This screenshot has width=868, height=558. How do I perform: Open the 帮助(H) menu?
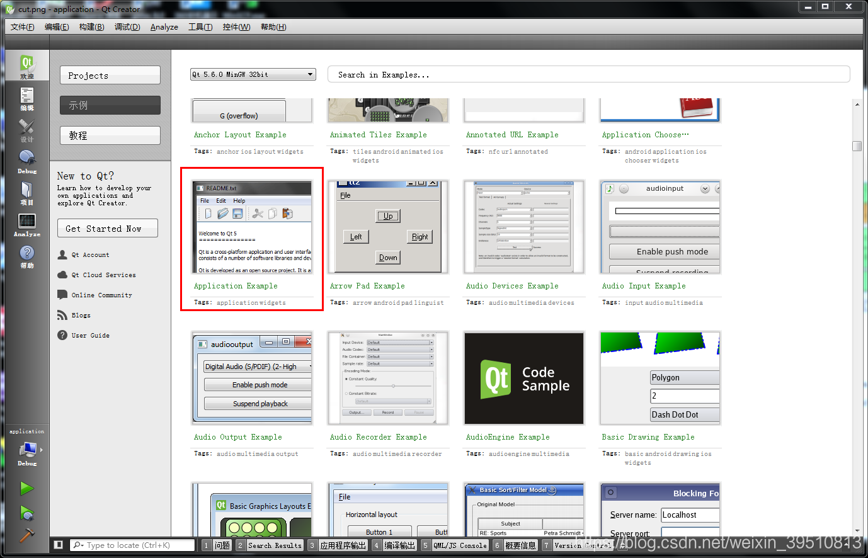click(273, 27)
